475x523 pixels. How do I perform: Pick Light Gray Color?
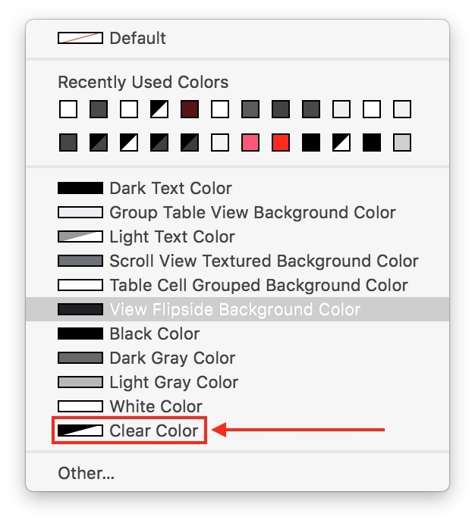point(174,382)
